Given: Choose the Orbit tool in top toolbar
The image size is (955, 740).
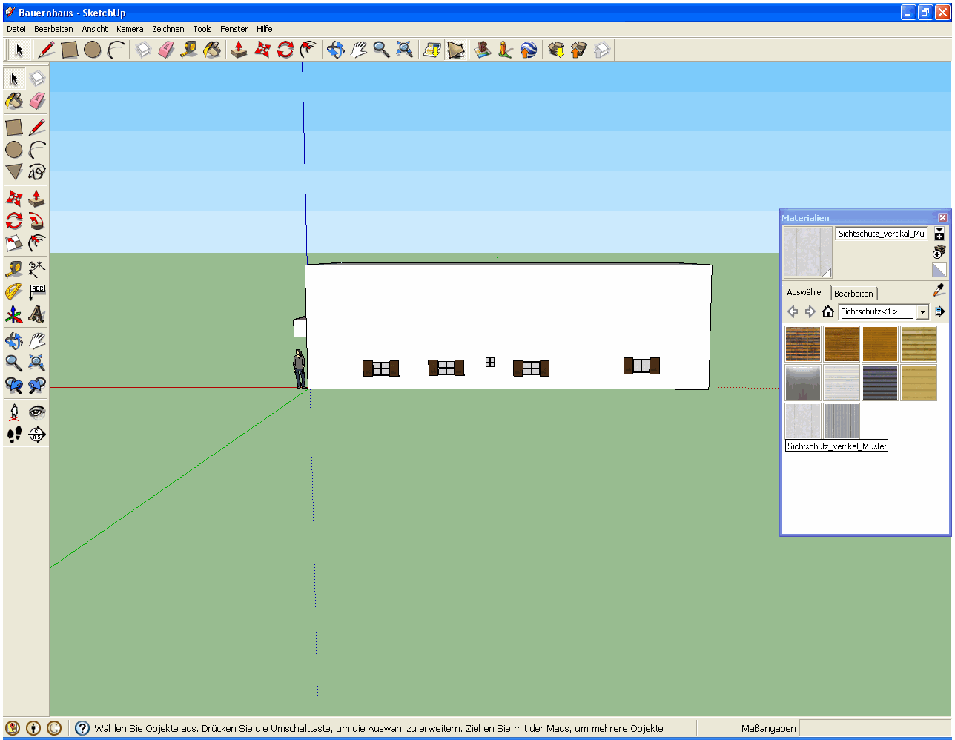Looking at the screenshot, I should tap(336, 50).
